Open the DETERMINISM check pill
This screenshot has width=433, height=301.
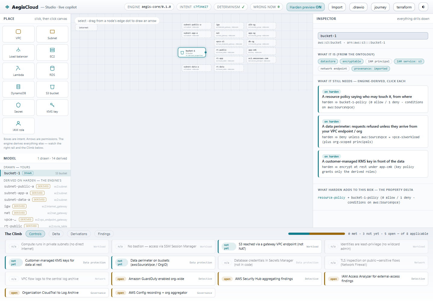point(231,7)
